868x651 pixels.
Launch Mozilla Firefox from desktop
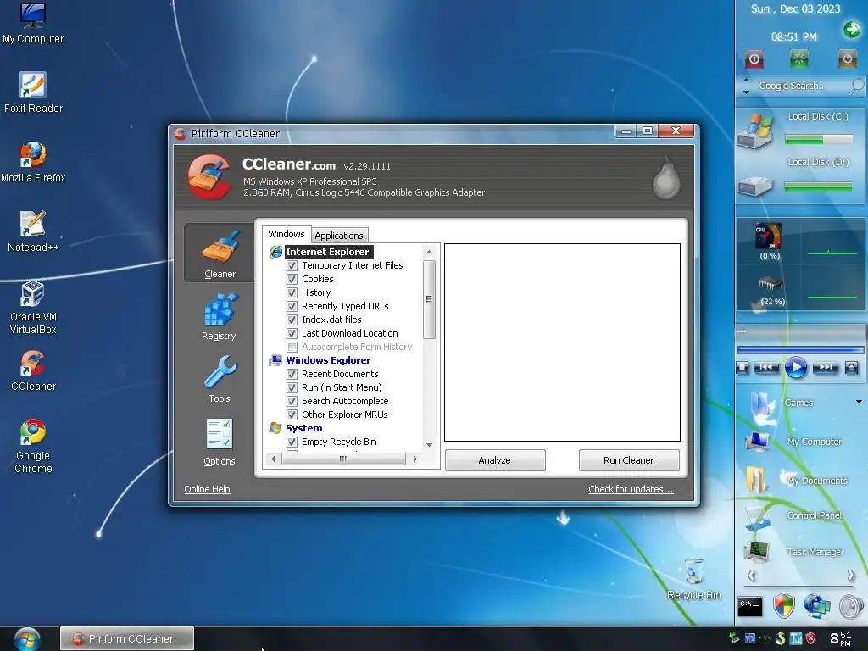[x=33, y=162]
